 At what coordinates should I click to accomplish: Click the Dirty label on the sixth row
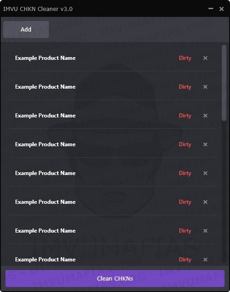(x=185, y=202)
